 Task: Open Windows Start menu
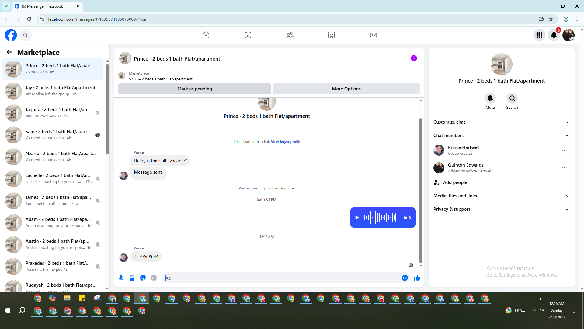[x=7, y=310]
